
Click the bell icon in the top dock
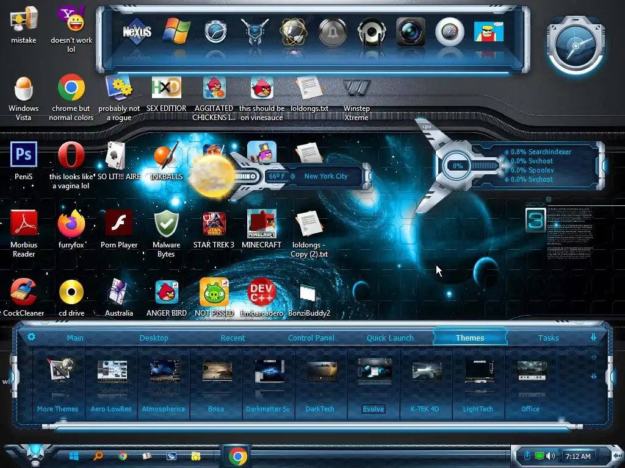tap(333, 32)
